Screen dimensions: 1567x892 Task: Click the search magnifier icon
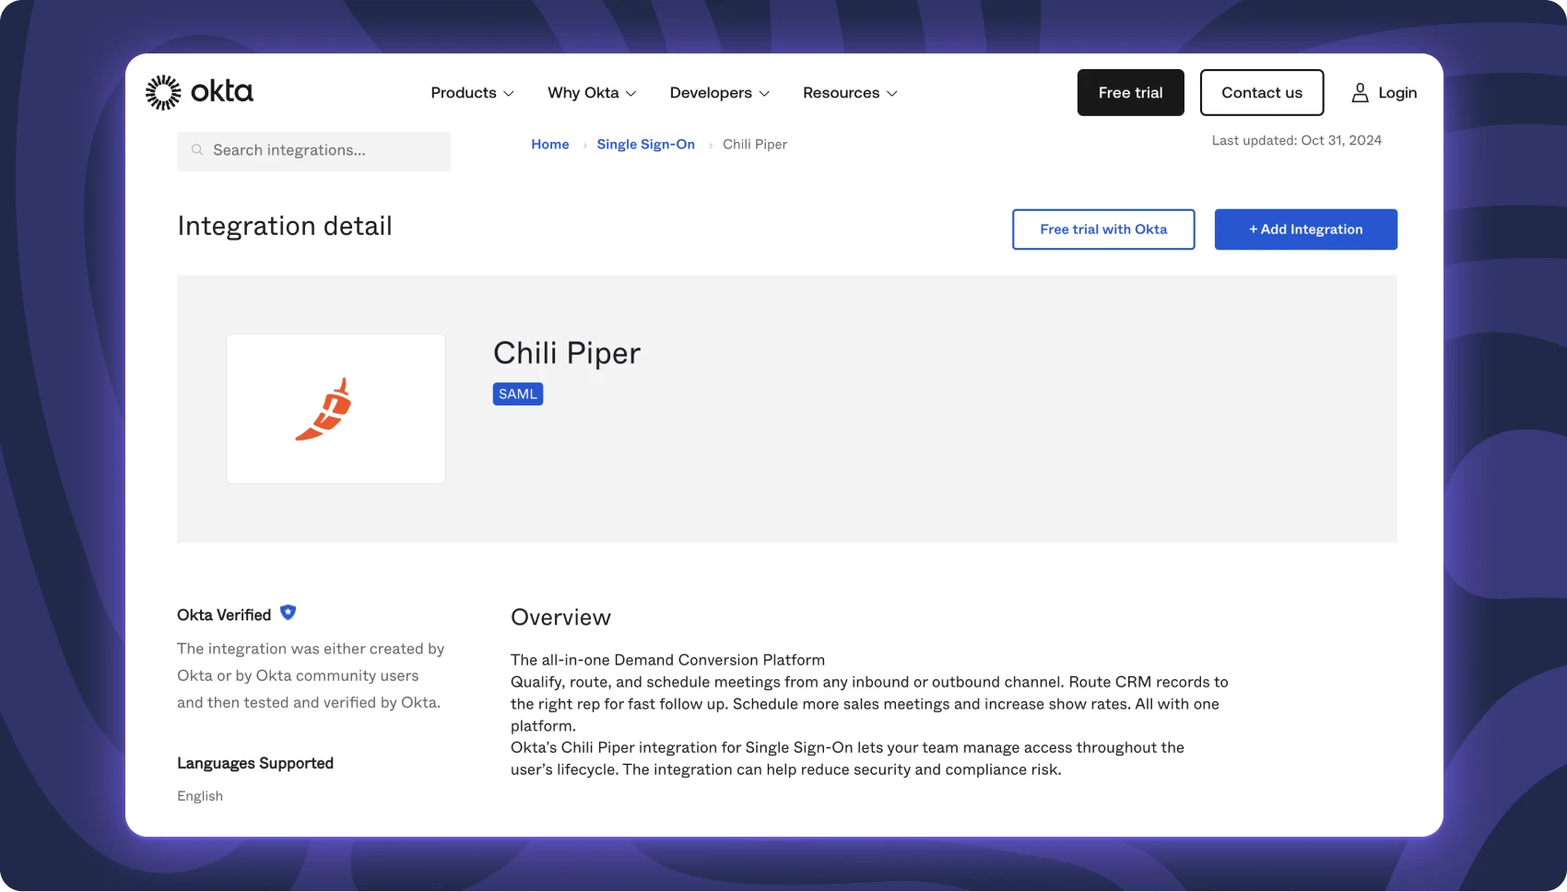point(197,150)
